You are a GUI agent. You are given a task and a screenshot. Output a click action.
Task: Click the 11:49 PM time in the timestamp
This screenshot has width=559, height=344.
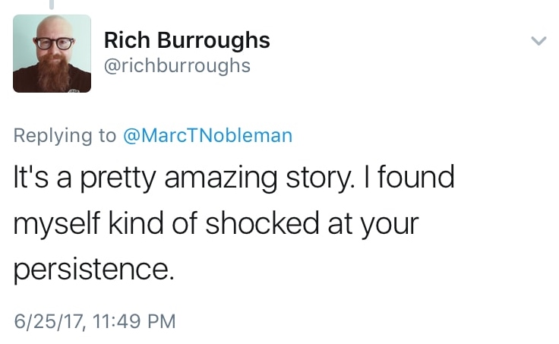click(x=133, y=321)
